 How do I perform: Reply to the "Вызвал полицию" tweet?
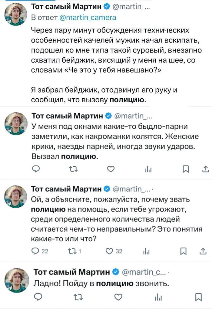point(36,169)
